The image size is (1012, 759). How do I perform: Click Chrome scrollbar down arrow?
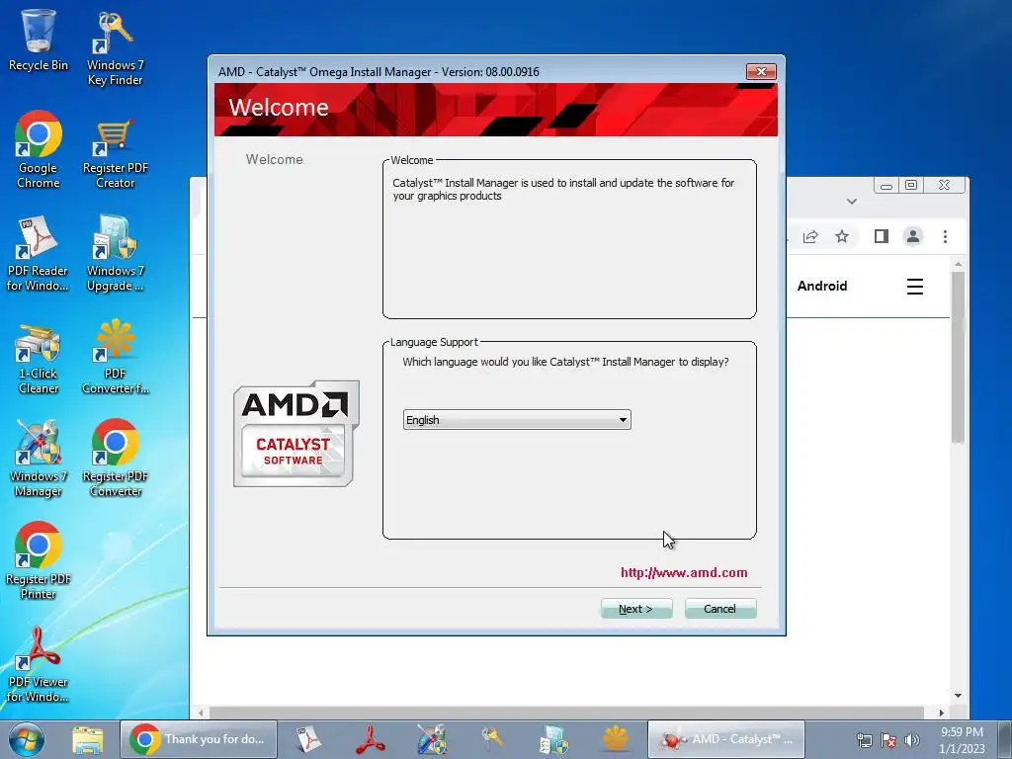pyautogui.click(x=958, y=696)
